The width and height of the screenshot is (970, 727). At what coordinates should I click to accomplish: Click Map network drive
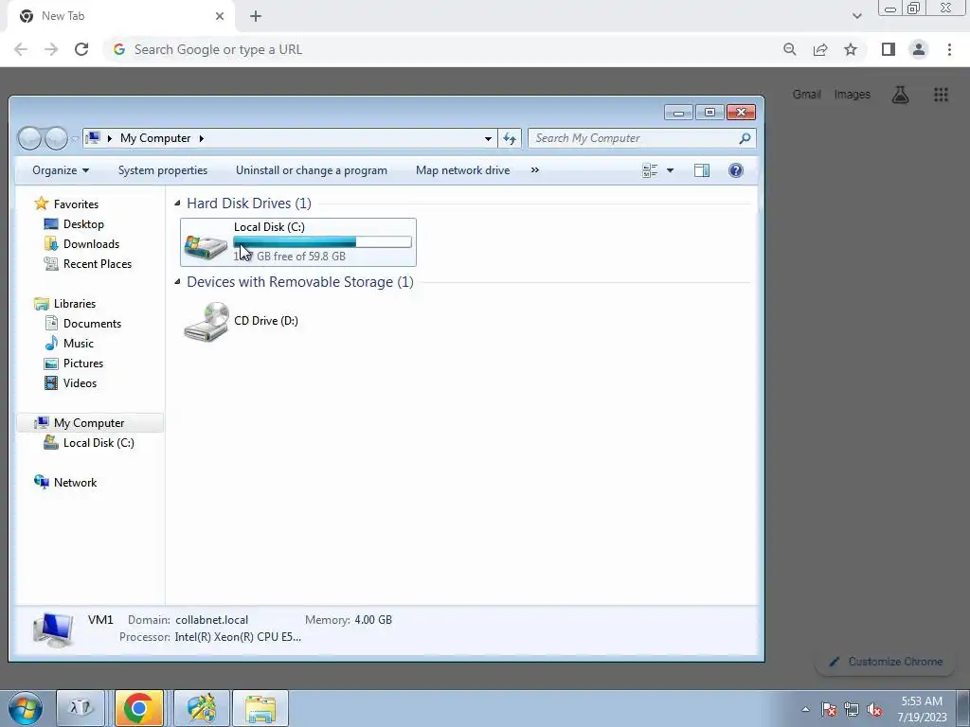[x=462, y=170]
